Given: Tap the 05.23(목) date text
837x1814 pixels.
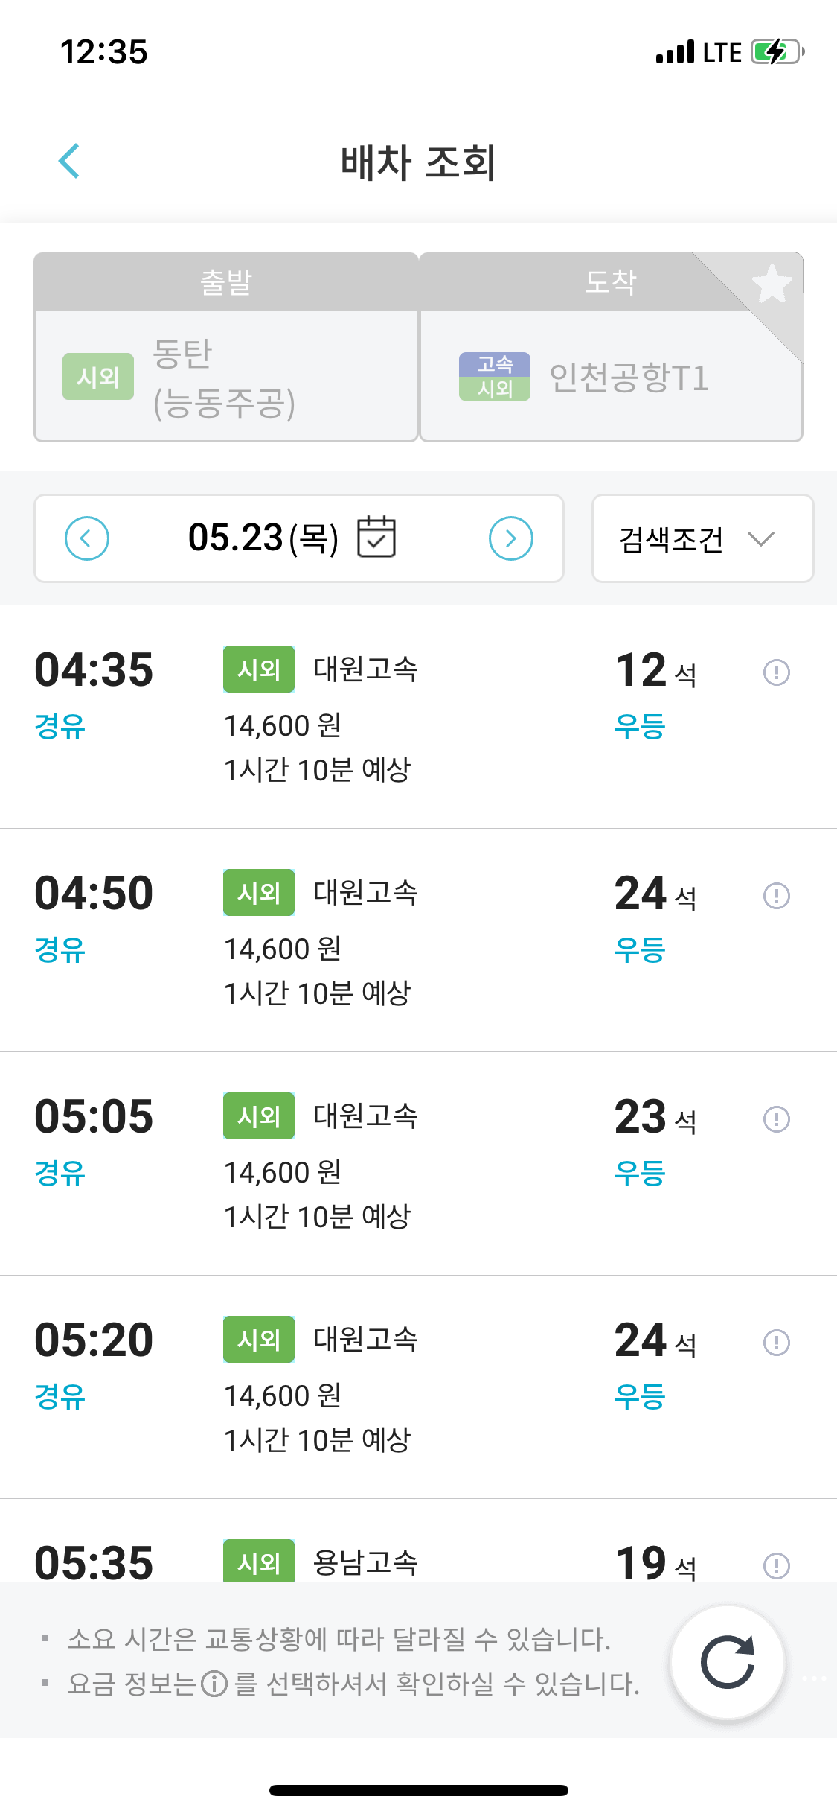Looking at the screenshot, I should 263,538.
